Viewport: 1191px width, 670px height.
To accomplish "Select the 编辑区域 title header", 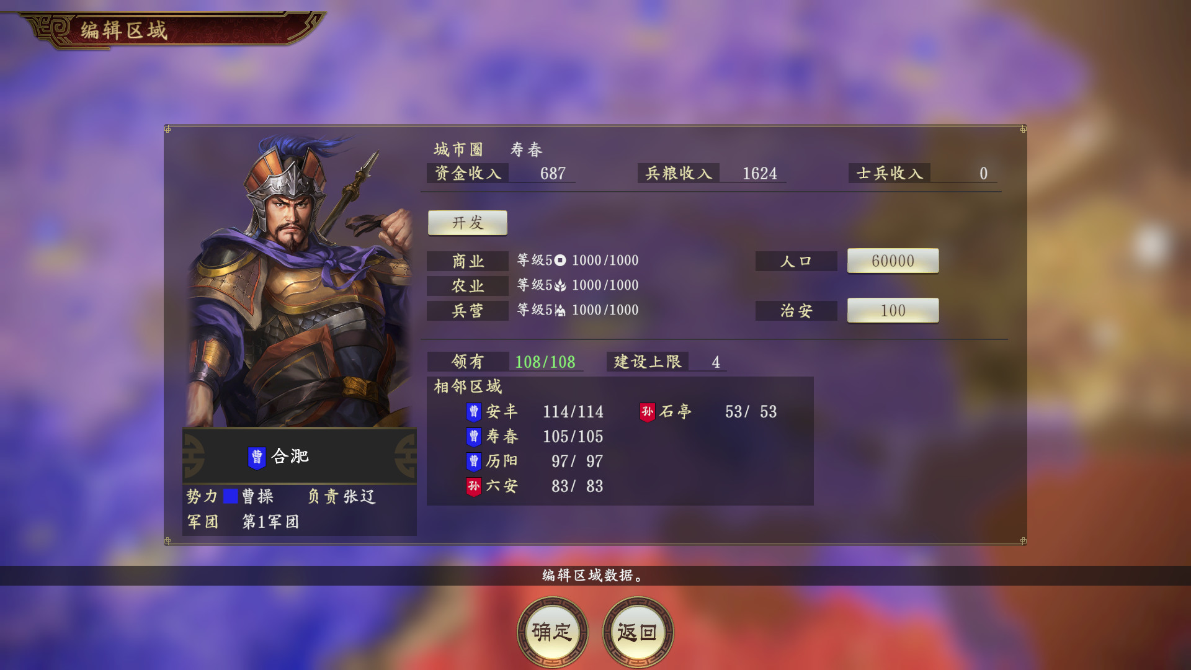I will click(124, 30).
